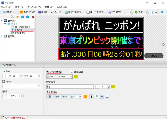Expand hidden toolbar items after アニメ文字
This screenshot has height=120, width=167.
pyautogui.click(x=130, y=12)
